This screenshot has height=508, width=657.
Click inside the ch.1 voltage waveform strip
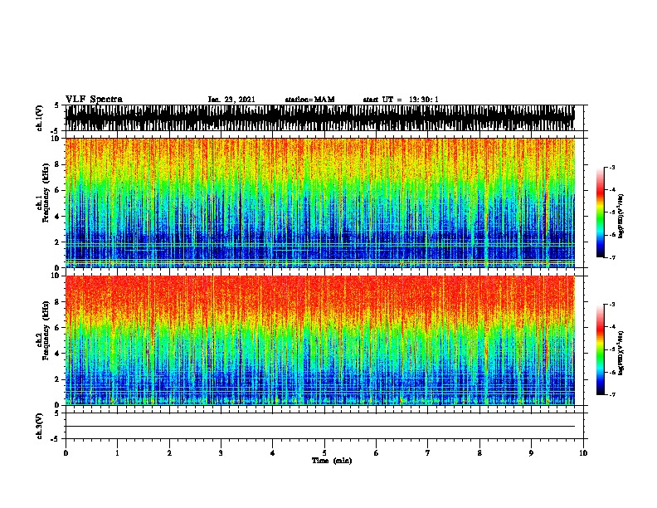coord(319,118)
